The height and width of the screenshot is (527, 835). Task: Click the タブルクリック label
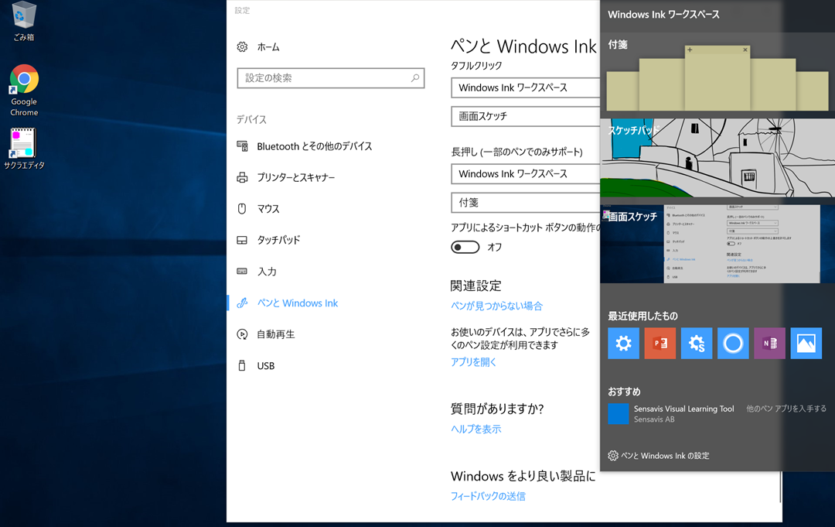coord(476,66)
